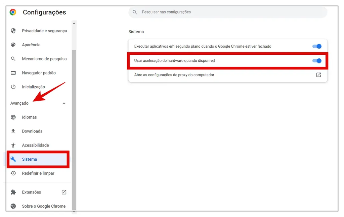Screen dimensions: 344x217
Task: Click the Sistema section heading
Action: 136,32
